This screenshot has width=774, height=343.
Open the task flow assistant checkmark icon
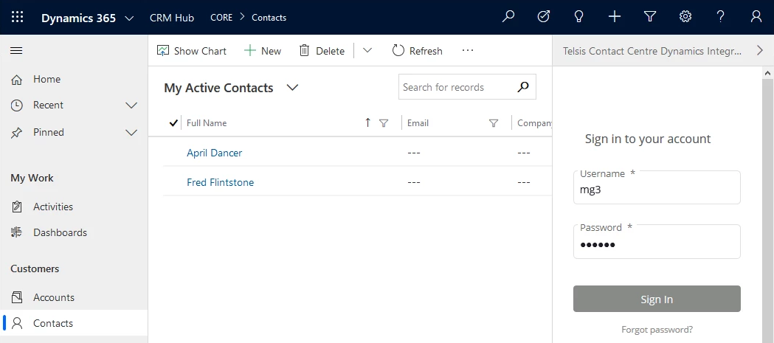[x=544, y=17]
